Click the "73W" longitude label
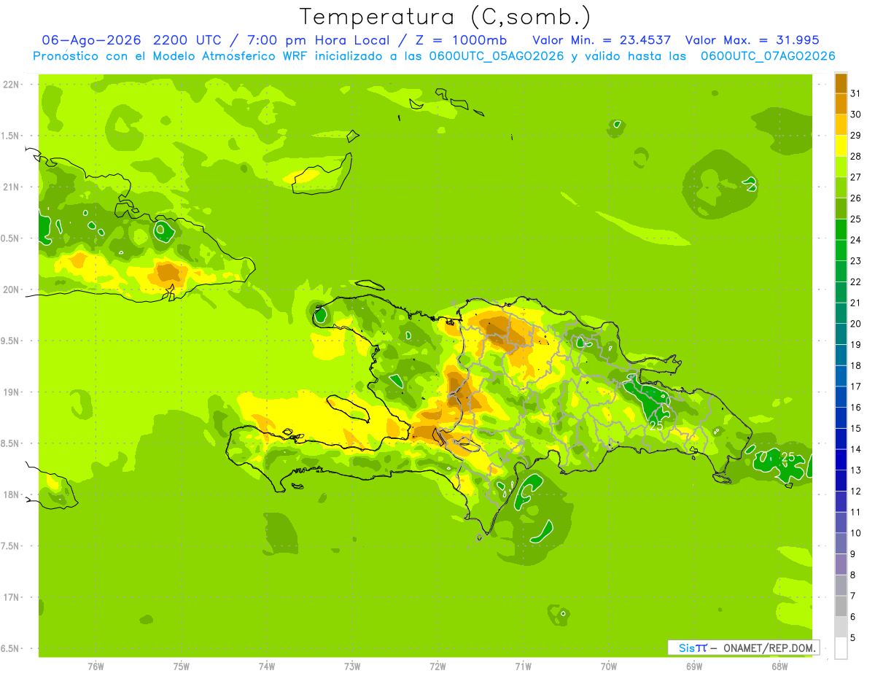Viewport: 875px width, 676px height. coord(352,666)
